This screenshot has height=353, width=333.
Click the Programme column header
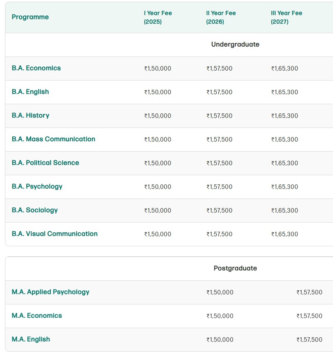tap(30, 17)
